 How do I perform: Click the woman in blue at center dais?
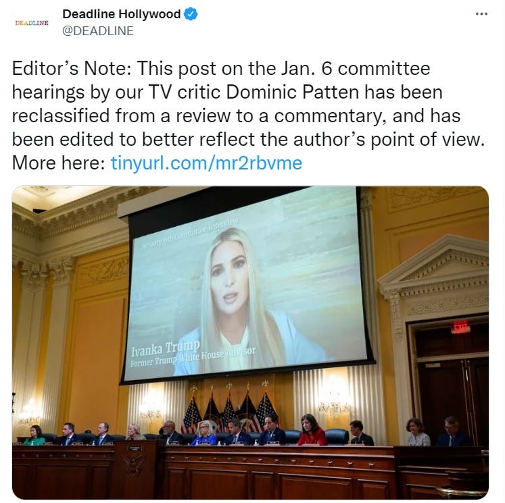coord(204,433)
